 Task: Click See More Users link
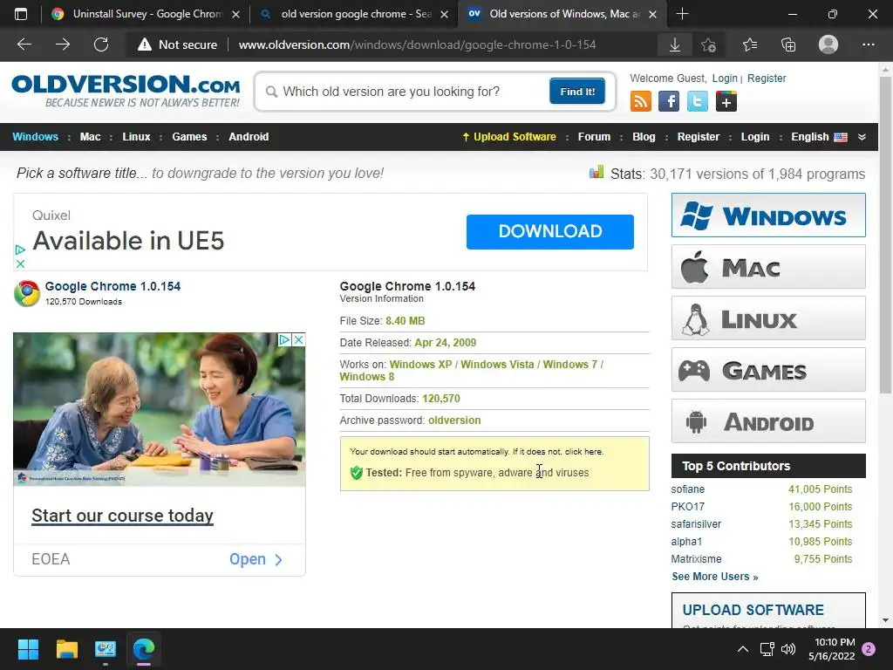click(x=715, y=577)
